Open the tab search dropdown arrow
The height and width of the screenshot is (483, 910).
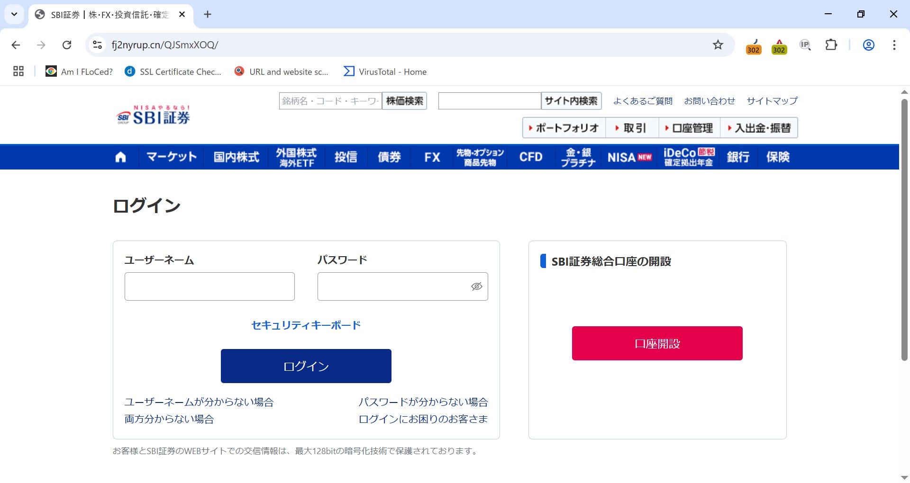click(x=14, y=14)
